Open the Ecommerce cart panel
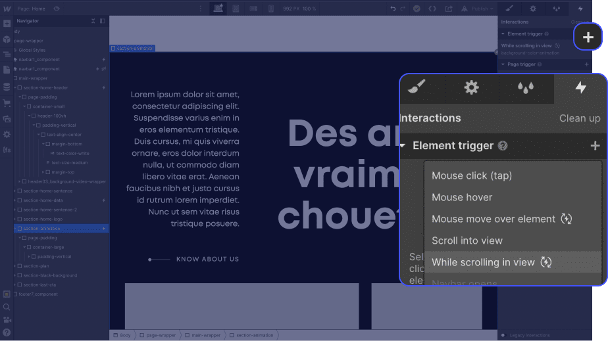The width and height of the screenshot is (608, 341). (x=7, y=103)
